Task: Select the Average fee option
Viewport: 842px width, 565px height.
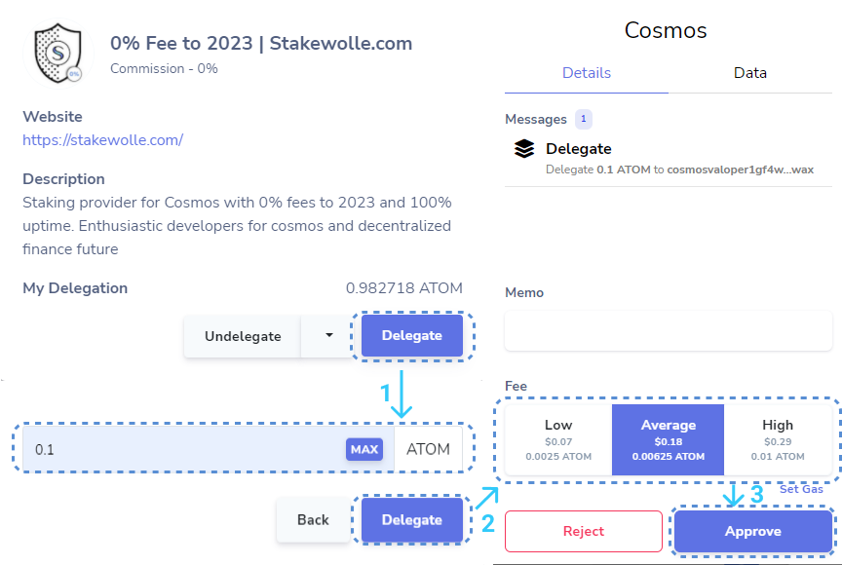Action: tap(668, 439)
